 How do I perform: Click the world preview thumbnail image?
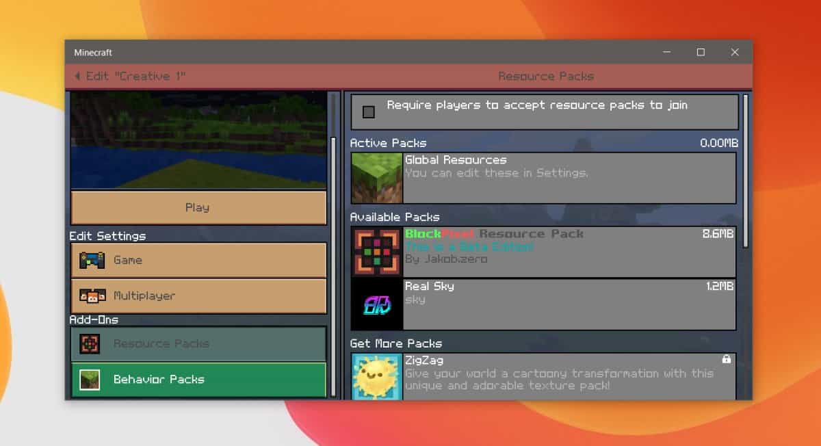198,141
